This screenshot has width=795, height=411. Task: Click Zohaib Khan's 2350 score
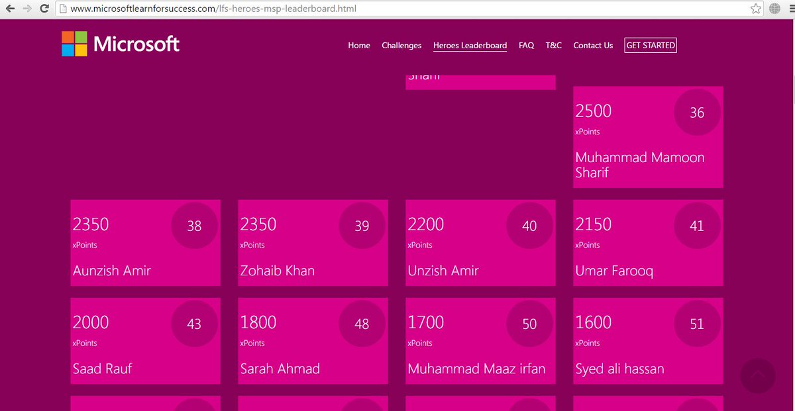coord(258,224)
